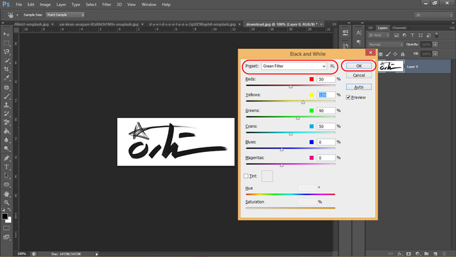Toggle layer filtering switch
The image size is (456, 257).
pyautogui.click(x=436, y=35)
